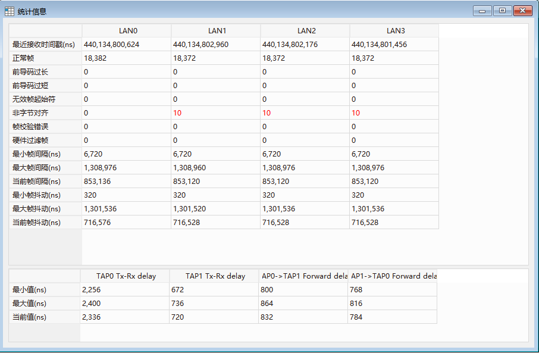Click the current forward delay value 832
Viewport: 539px width, 353px height.
point(303,317)
